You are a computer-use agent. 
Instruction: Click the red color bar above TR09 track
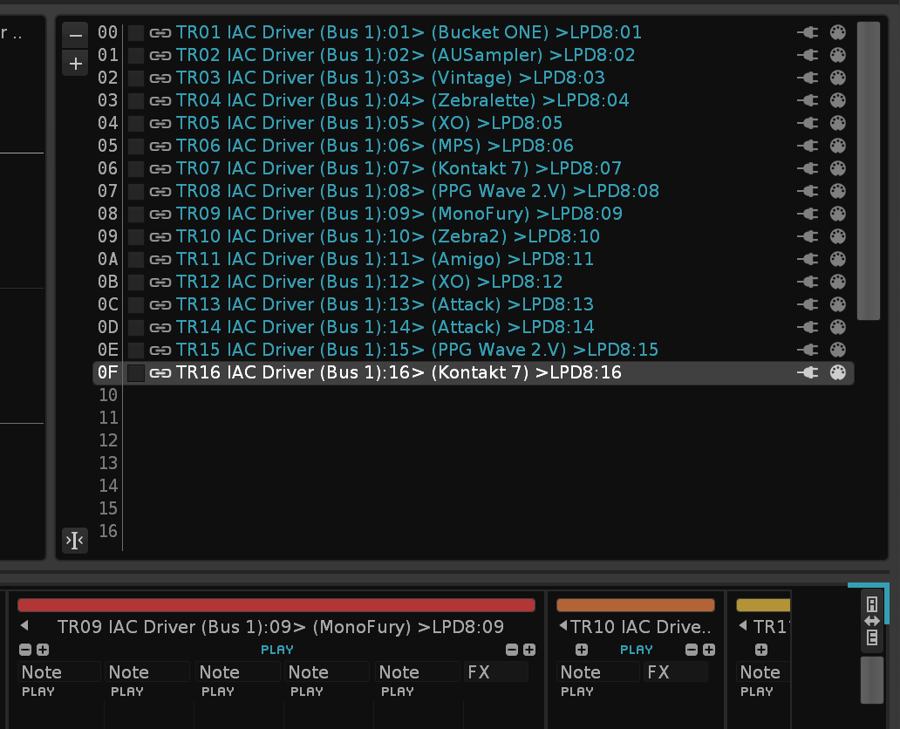[x=276, y=605]
